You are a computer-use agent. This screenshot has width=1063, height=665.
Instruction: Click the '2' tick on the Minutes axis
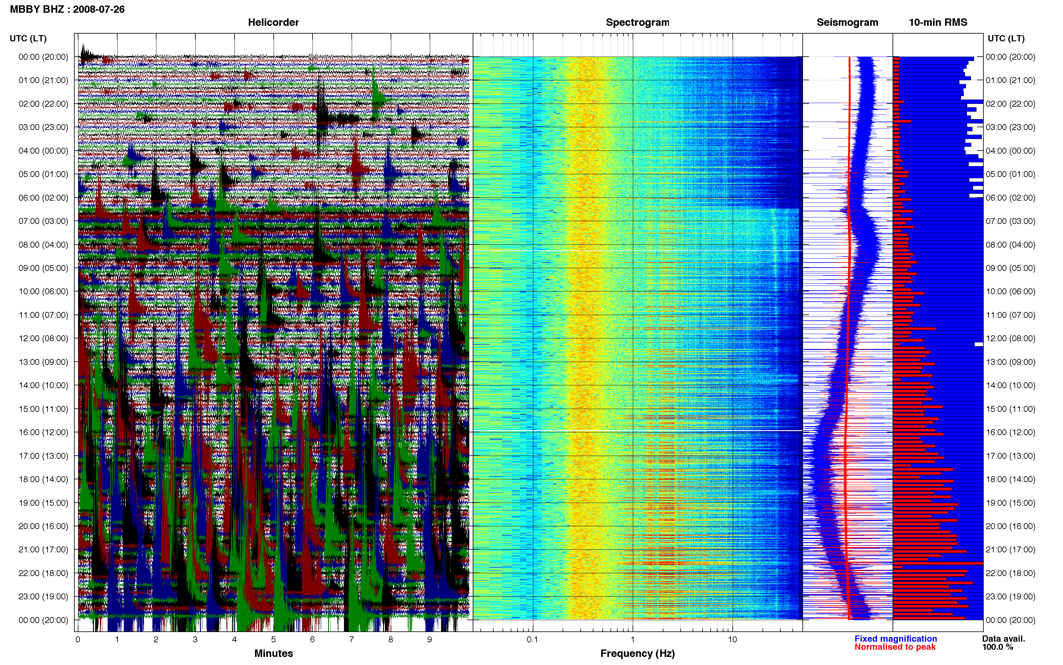pos(156,639)
